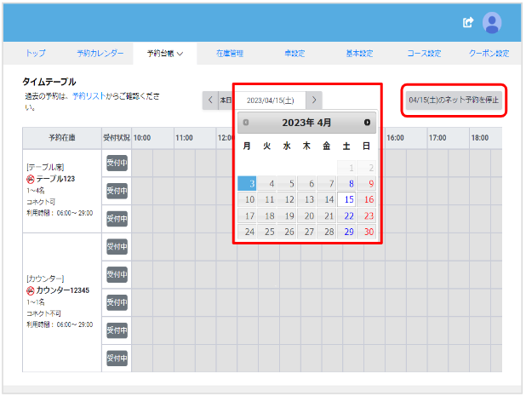This screenshot has height=396, width=526.
Task: Toggle last 受付中 status for カウンター12345
Action: pos(117,358)
